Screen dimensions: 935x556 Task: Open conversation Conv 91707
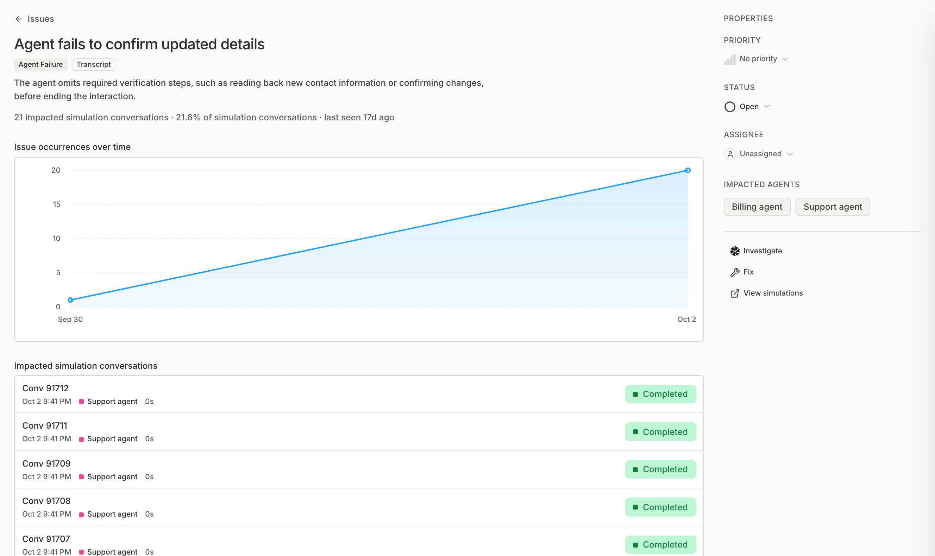pyautogui.click(x=359, y=541)
